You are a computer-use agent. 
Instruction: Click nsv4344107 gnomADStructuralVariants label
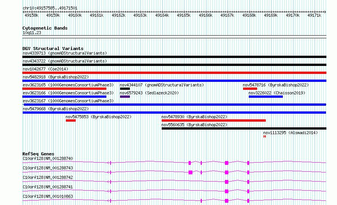[x=162, y=85]
